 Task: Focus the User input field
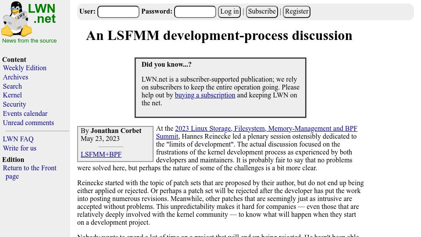pos(118,12)
